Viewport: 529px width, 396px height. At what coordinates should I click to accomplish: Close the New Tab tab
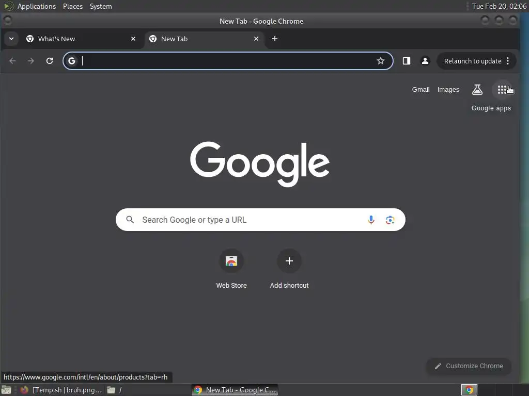point(256,39)
